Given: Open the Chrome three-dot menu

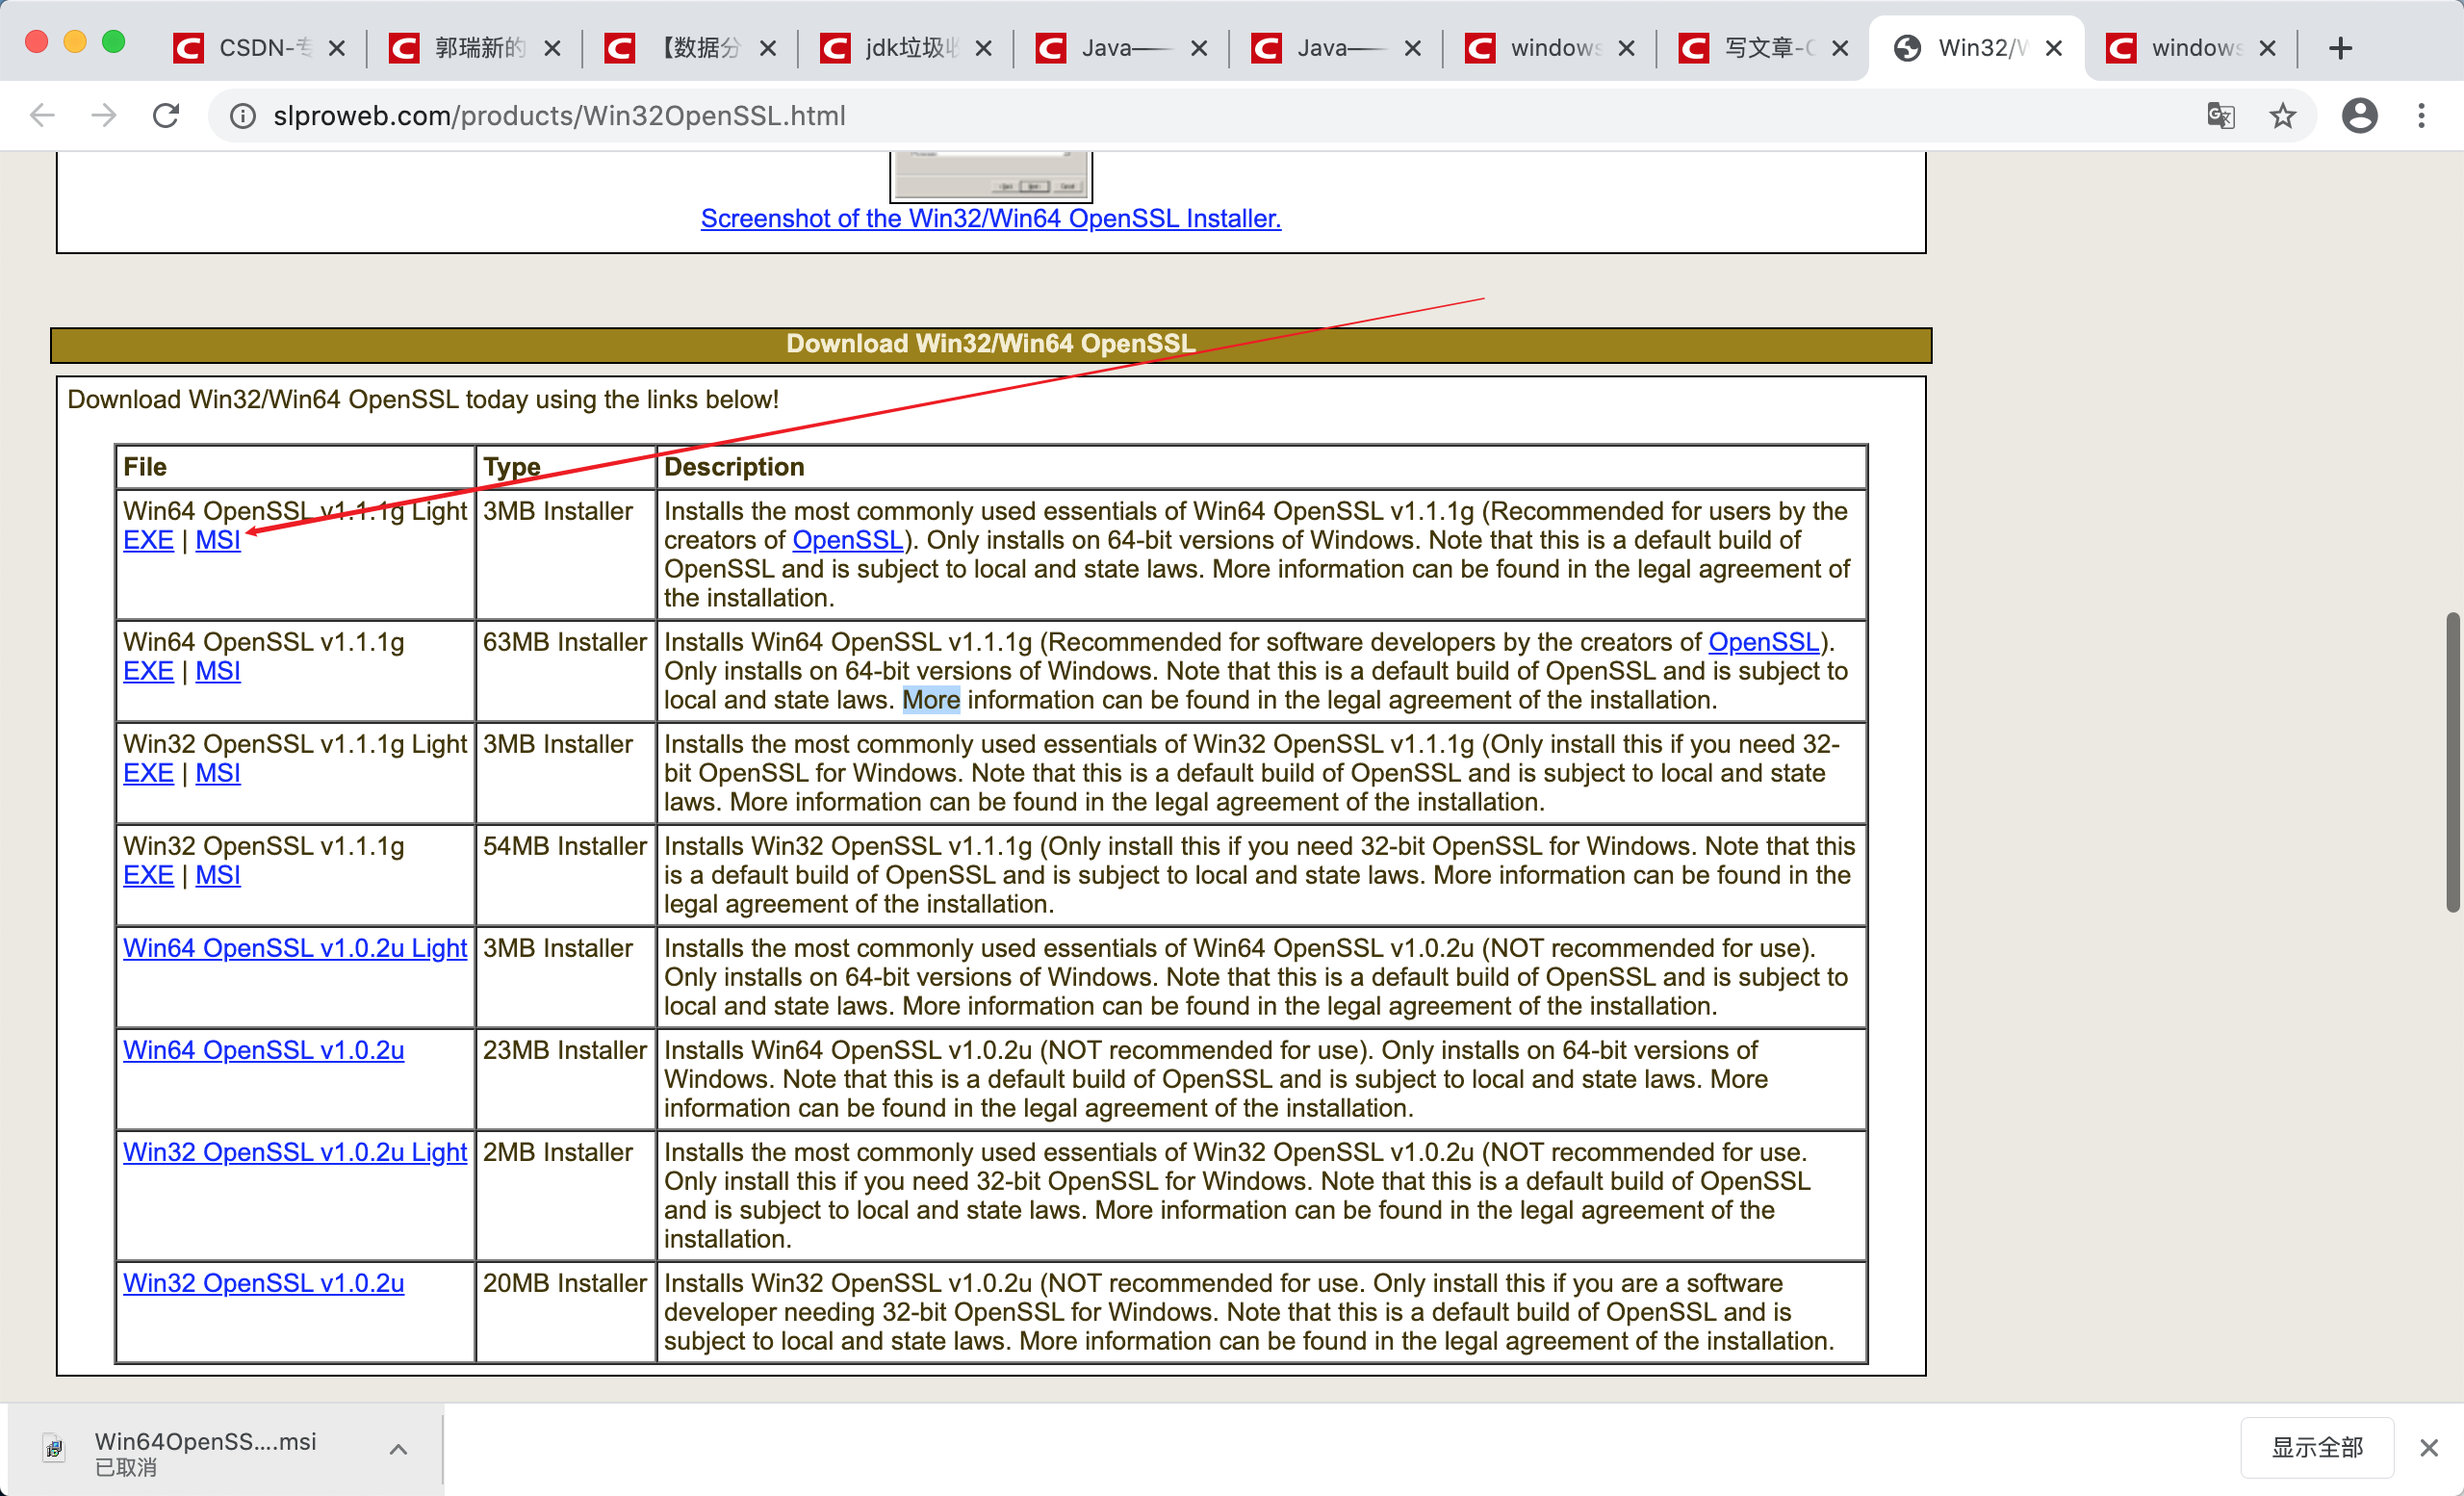Looking at the screenshot, I should [x=2422, y=115].
